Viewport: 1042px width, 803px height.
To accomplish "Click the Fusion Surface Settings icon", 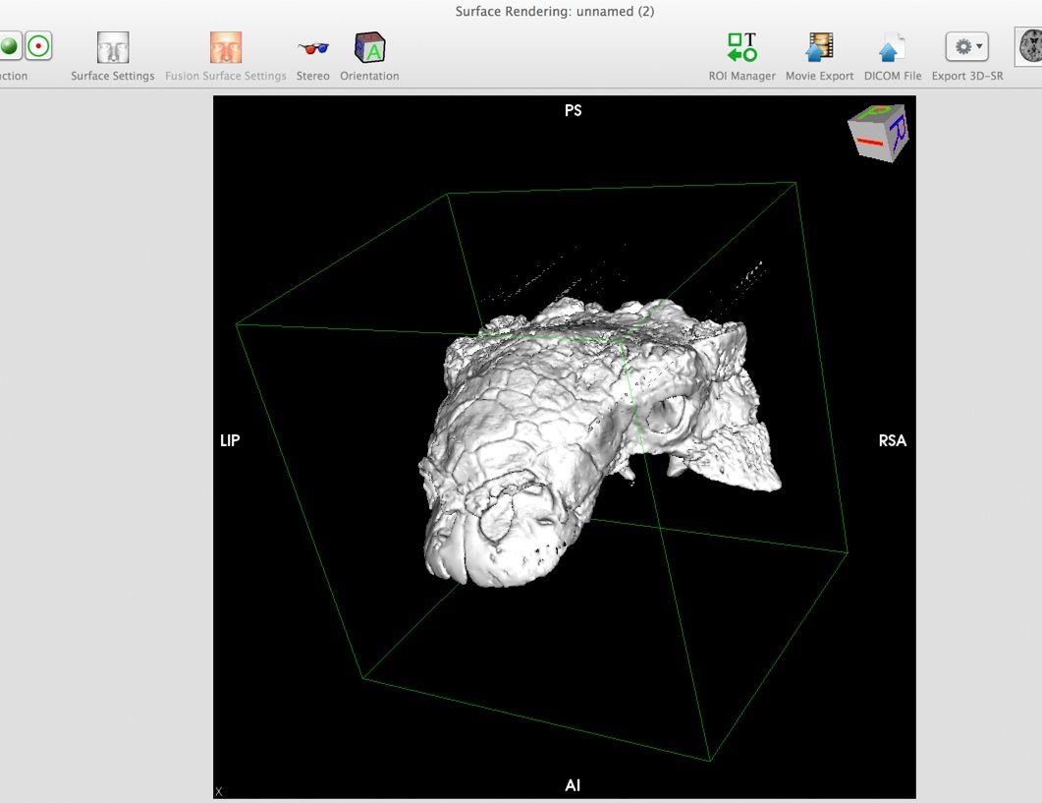I will [225, 46].
